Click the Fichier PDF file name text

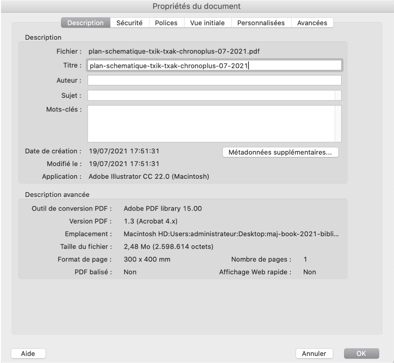coord(174,51)
